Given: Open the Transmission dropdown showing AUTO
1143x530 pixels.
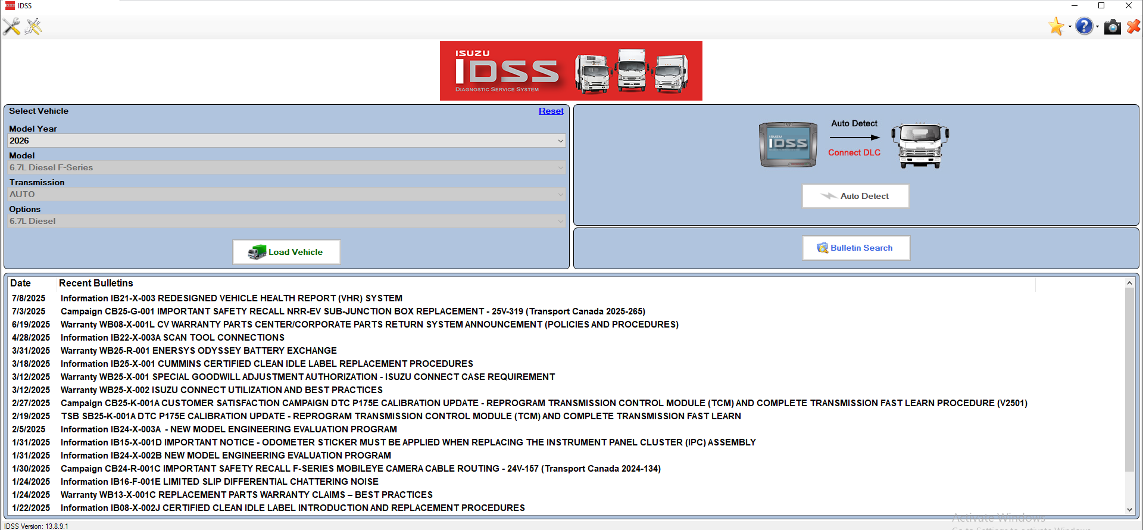Looking at the screenshot, I should tap(286, 194).
